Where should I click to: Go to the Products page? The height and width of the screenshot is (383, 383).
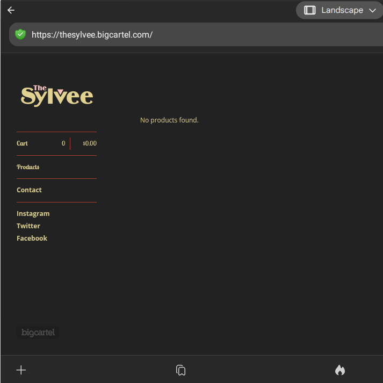(28, 167)
